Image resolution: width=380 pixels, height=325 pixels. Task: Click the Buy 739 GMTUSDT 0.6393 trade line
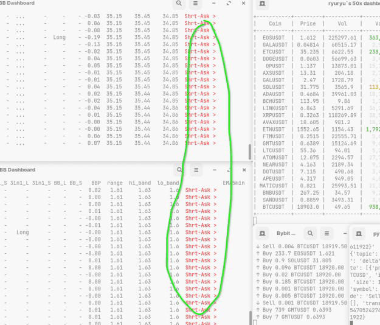pos(294,310)
